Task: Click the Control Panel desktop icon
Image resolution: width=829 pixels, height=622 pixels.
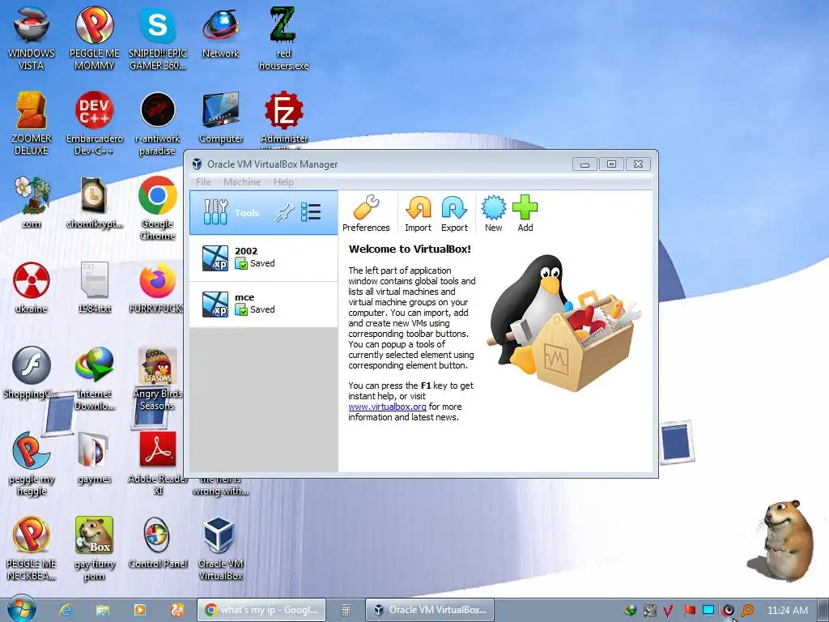Action: click(158, 543)
